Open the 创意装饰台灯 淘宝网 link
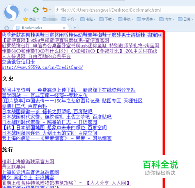Screen dimensions: 195x188 point(81,46)
